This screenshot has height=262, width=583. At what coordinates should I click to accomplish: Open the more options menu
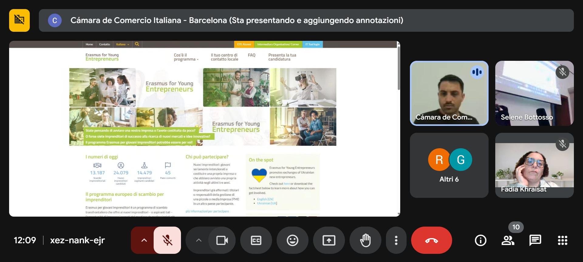(x=396, y=240)
